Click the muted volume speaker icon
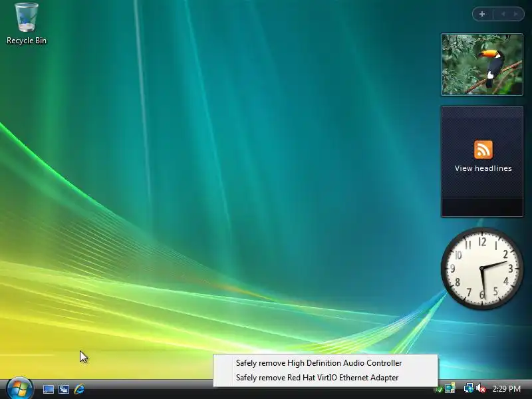The height and width of the screenshot is (399, 532). click(x=480, y=388)
